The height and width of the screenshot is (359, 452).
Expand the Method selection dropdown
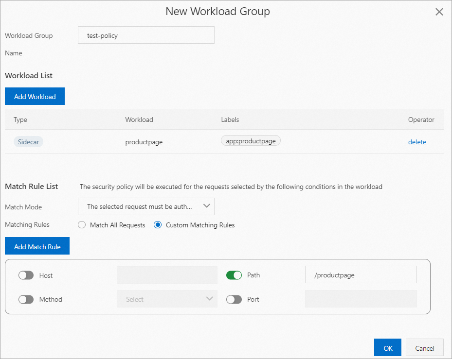tap(167, 299)
